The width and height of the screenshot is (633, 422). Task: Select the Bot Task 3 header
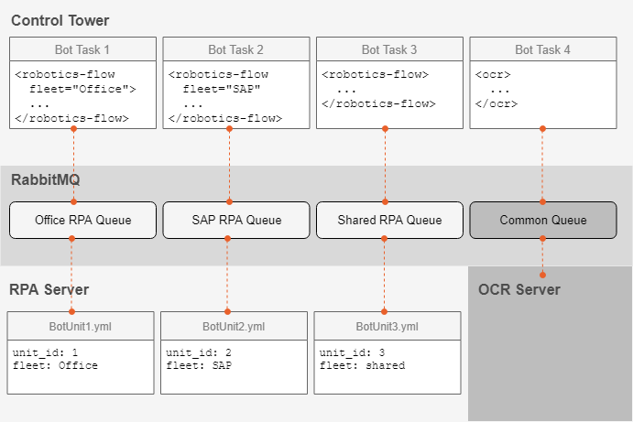[389, 49]
